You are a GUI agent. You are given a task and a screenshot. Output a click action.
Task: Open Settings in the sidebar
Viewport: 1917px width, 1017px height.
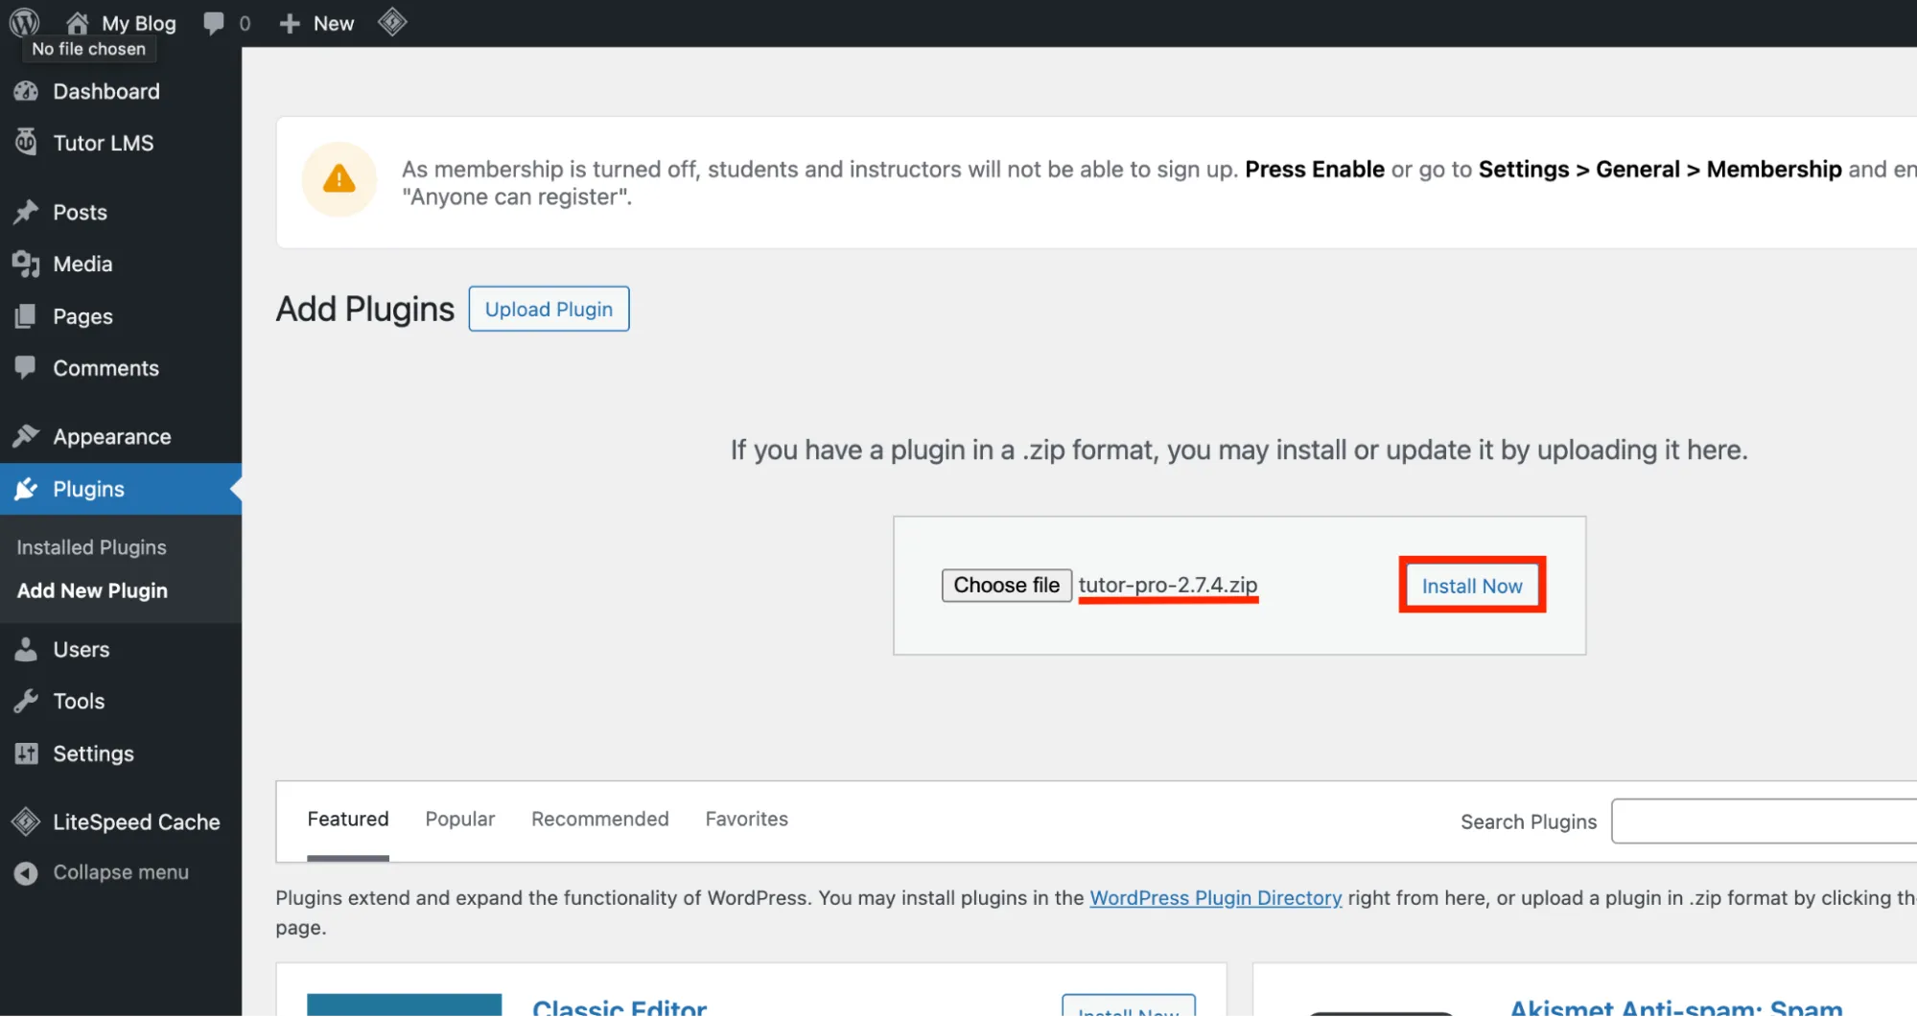[93, 753]
